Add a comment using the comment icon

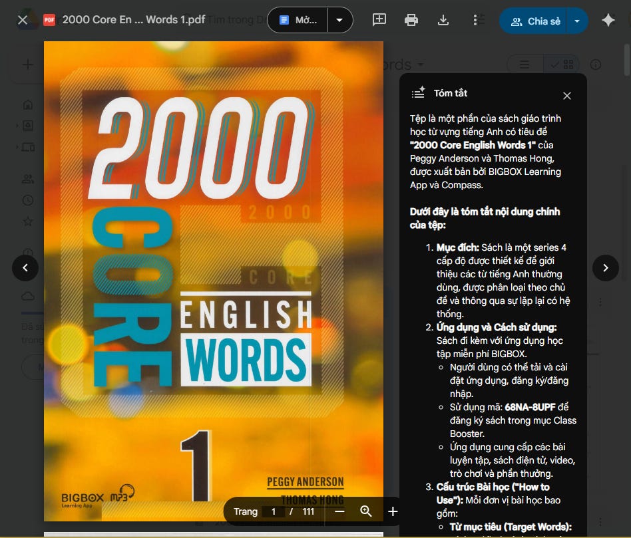(x=379, y=20)
